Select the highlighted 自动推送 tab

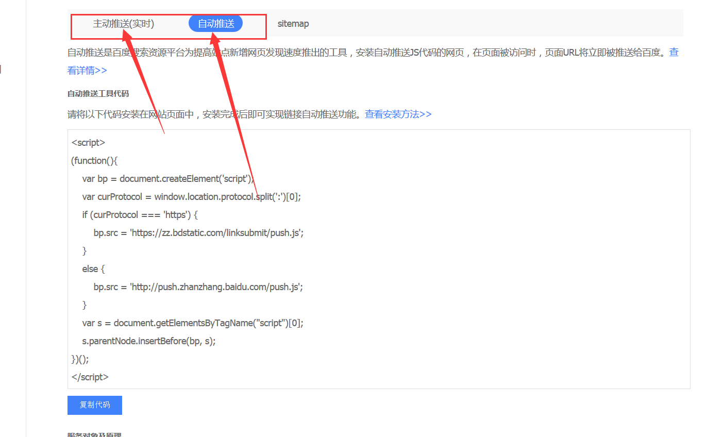(215, 24)
